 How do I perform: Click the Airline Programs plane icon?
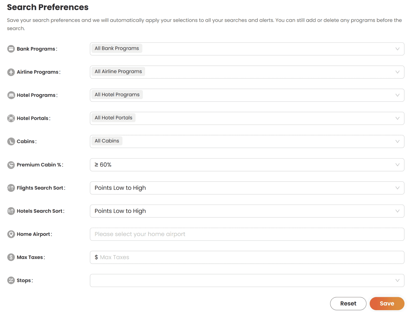[11, 72]
